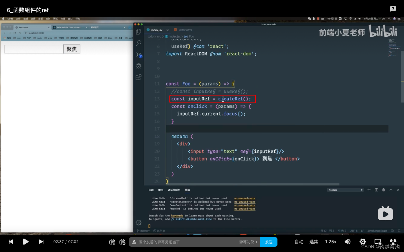Screen dimensions: 404x252
Task: Open the VS Code Explorer files icon
Action: [x=139, y=32]
